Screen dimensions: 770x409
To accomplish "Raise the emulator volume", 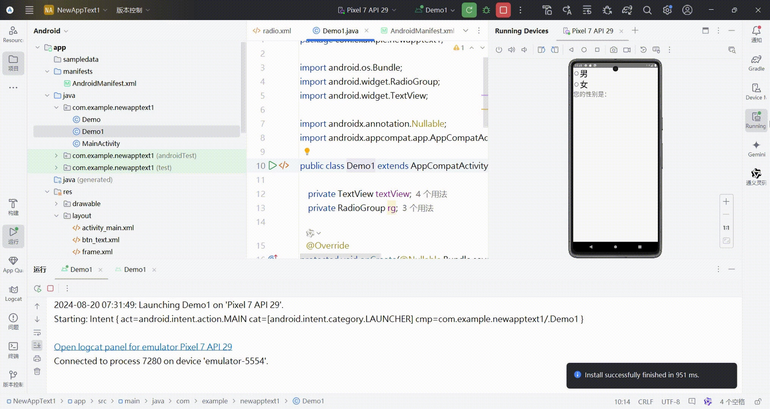I will (x=512, y=50).
